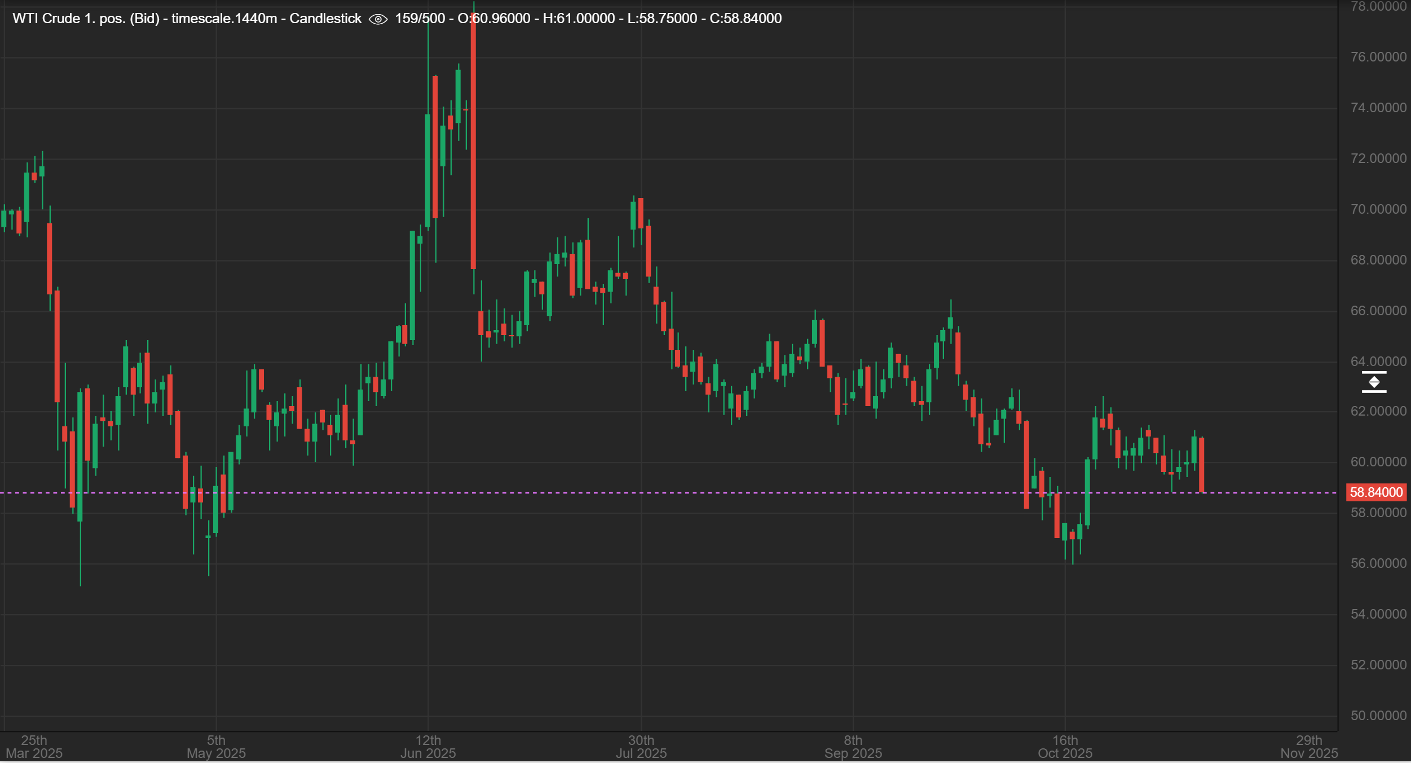Click the 78.00000 label on price axis
The height and width of the screenshot is (763, 1411).
(1378, 7)
